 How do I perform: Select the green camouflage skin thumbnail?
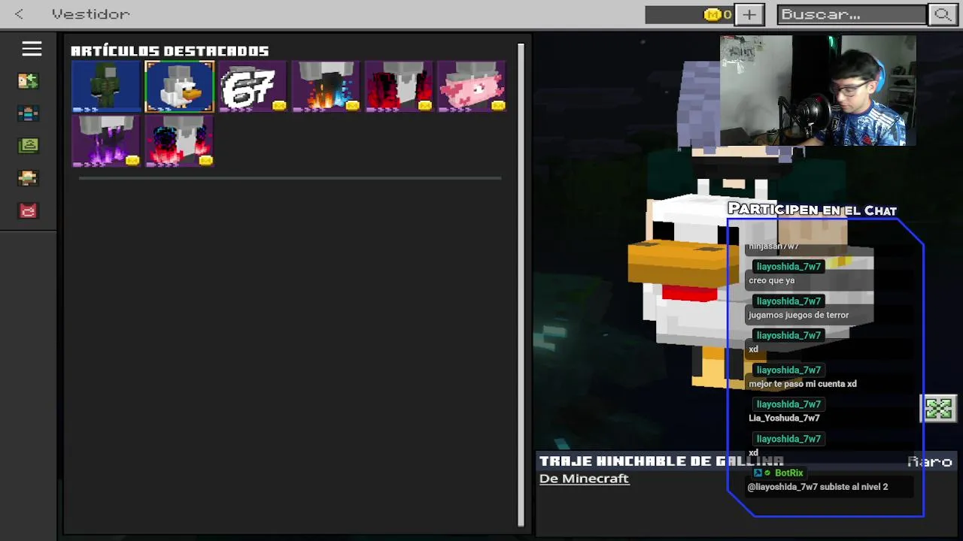coord(106,86)
